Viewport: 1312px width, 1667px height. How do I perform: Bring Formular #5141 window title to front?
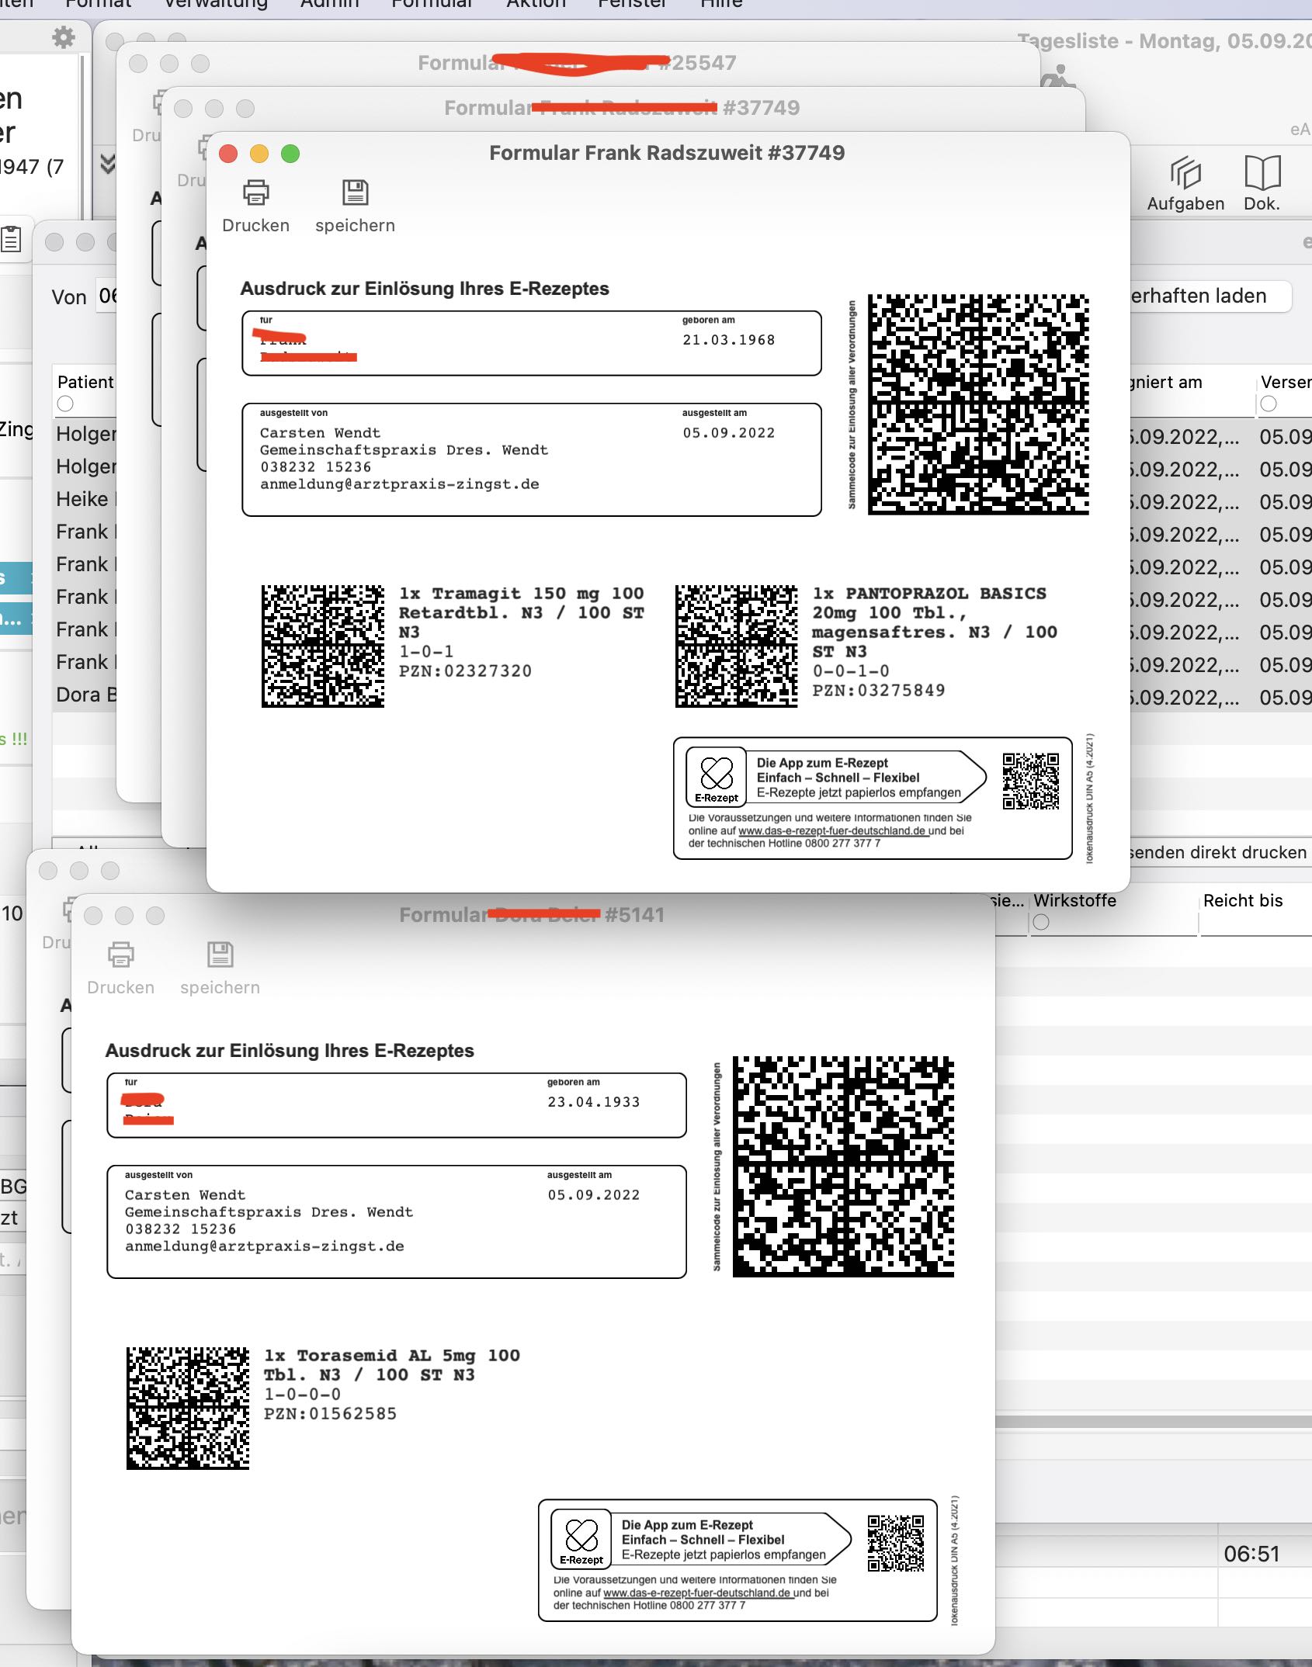(x=532, y=915)
